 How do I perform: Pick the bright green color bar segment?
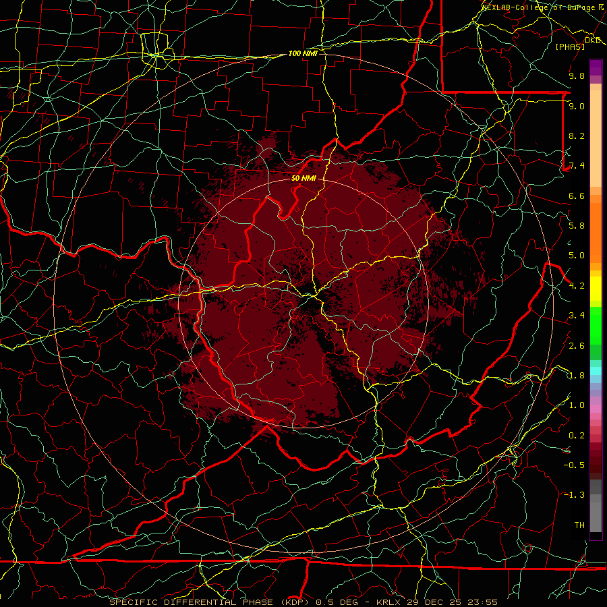[x=596, y=325]
